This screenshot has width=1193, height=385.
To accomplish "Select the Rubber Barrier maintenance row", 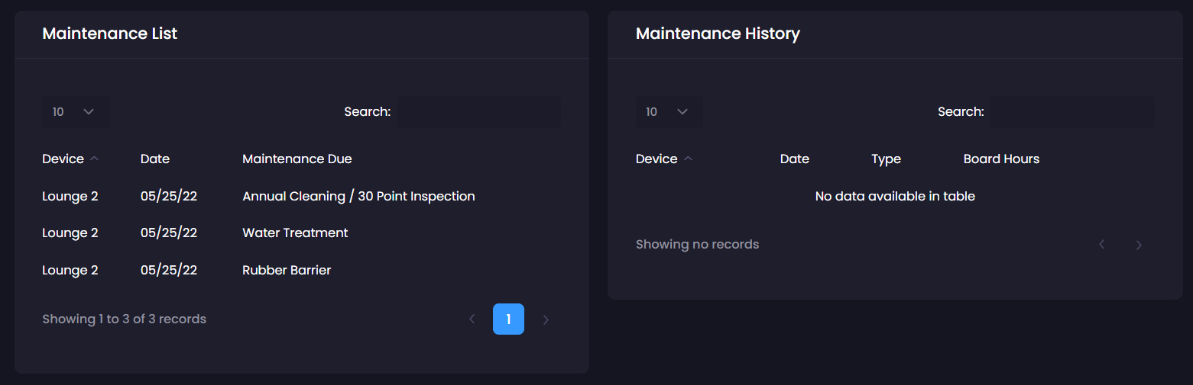I will (x=287, y=270).
